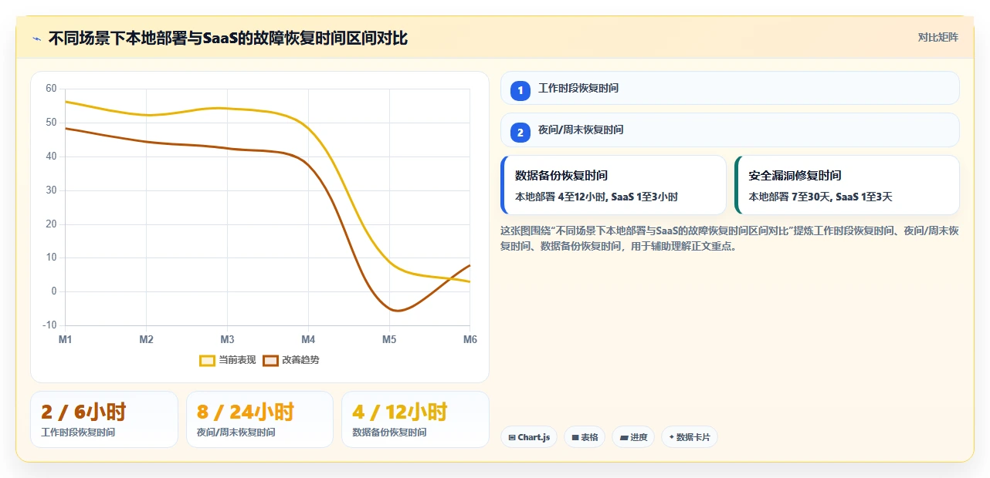This screenshot has width=990, height=478.
Task: Click the M1 x-axis label
Action: click(66, 339)
